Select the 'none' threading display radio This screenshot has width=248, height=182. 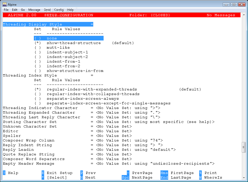38,38
